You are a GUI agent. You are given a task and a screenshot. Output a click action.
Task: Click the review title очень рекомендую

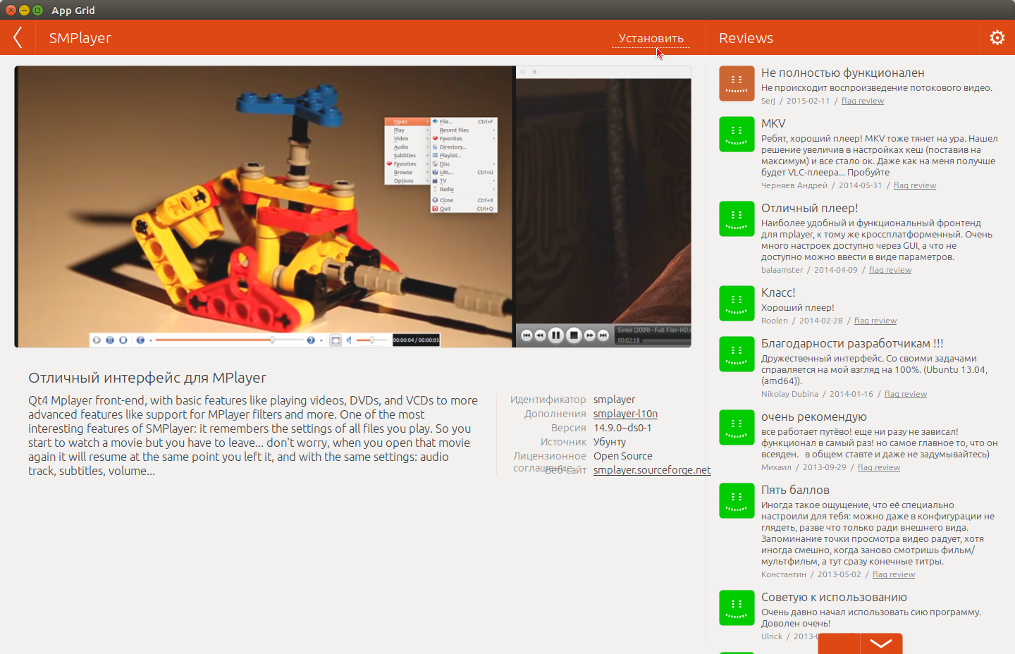(x=814, y=417)
